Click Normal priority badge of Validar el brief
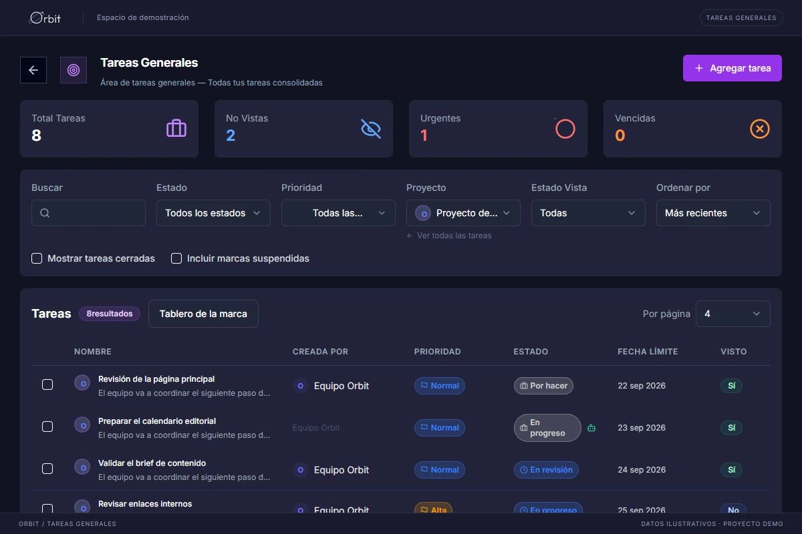This screenshot has width=802, height=534. coord(440,470)
